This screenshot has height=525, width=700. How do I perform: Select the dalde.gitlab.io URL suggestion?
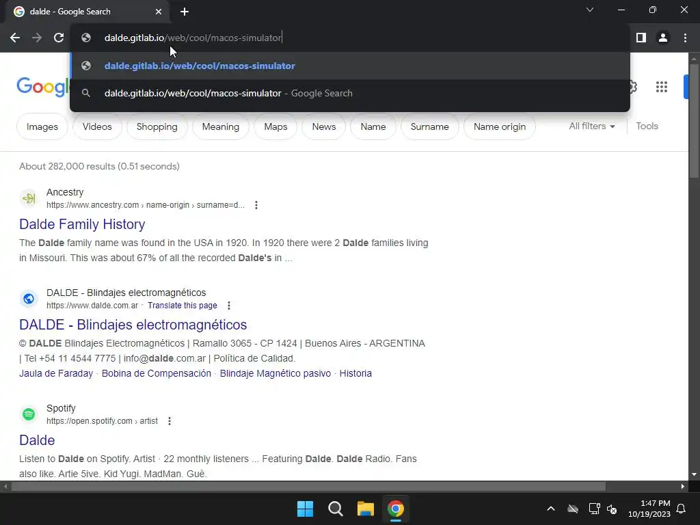click(x=350, y=66)
